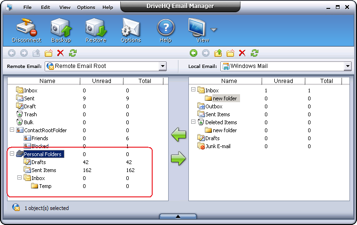Expand the View dropdown arrow
This screenshot has height=225, width=357.
point(214,30)
